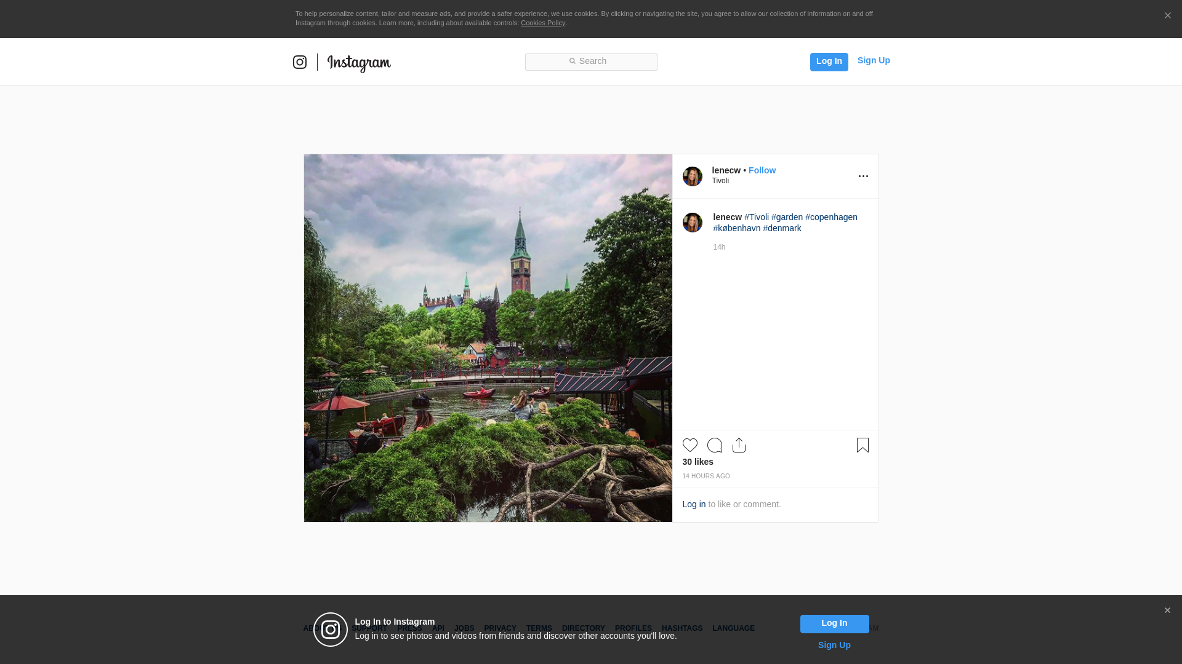1182x664 pixels.
Task: Open the three-dot post options menu
Action: coord(863,176)
